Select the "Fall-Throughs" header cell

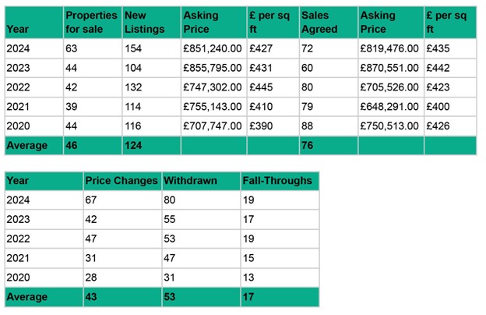click(x=276, y=181)
